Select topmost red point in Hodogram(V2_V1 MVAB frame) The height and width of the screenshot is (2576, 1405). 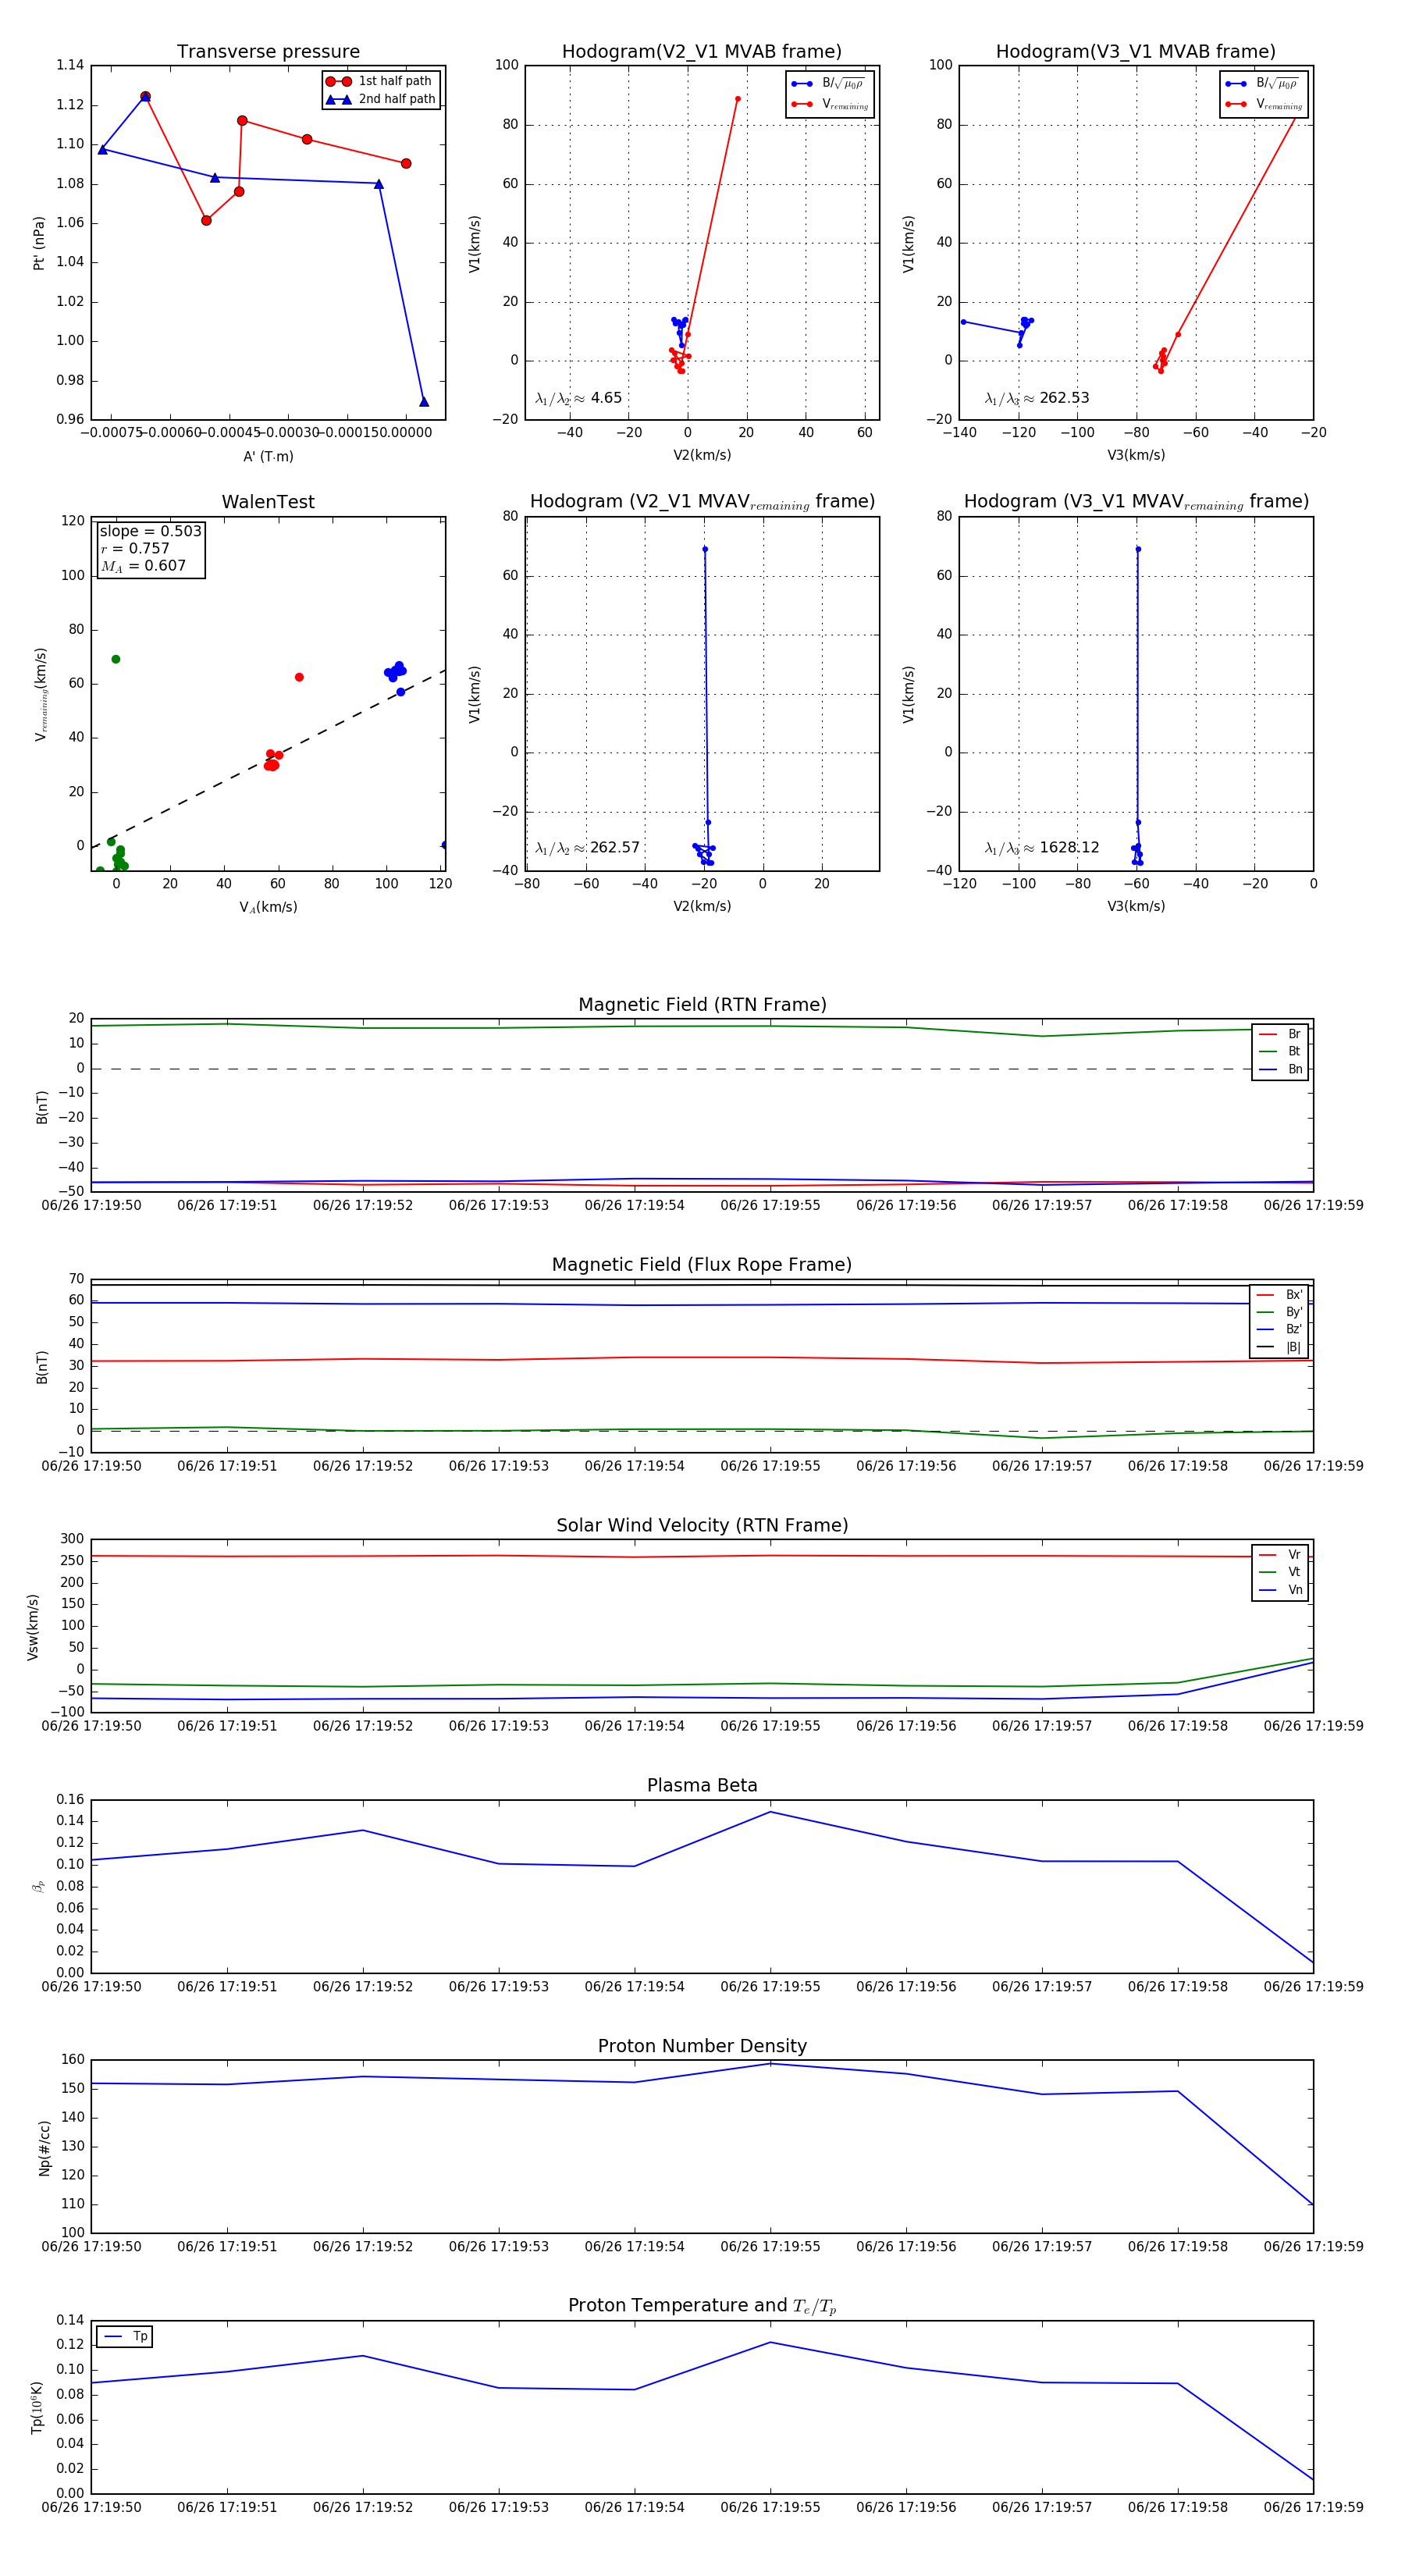pos(738,99)
